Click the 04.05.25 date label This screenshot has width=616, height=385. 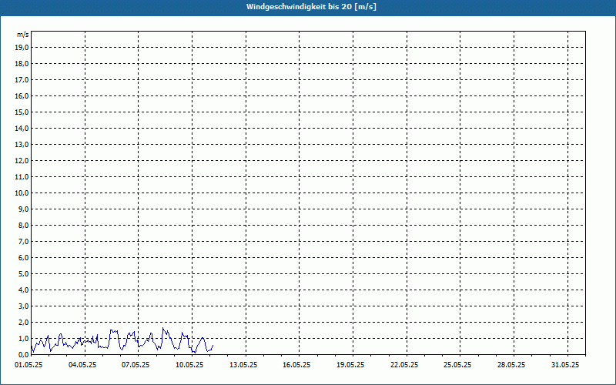click(x=82, y=365)
